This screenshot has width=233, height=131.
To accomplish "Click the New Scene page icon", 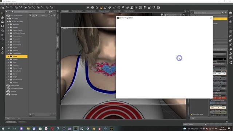I will click(x=3, y=13).
